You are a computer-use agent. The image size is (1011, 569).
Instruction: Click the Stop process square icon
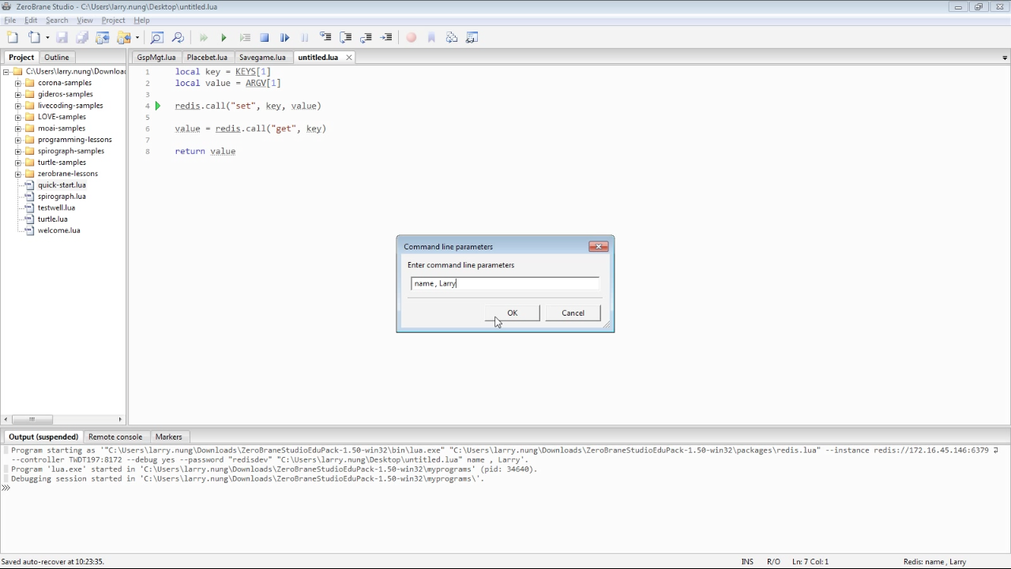point(265,37)
